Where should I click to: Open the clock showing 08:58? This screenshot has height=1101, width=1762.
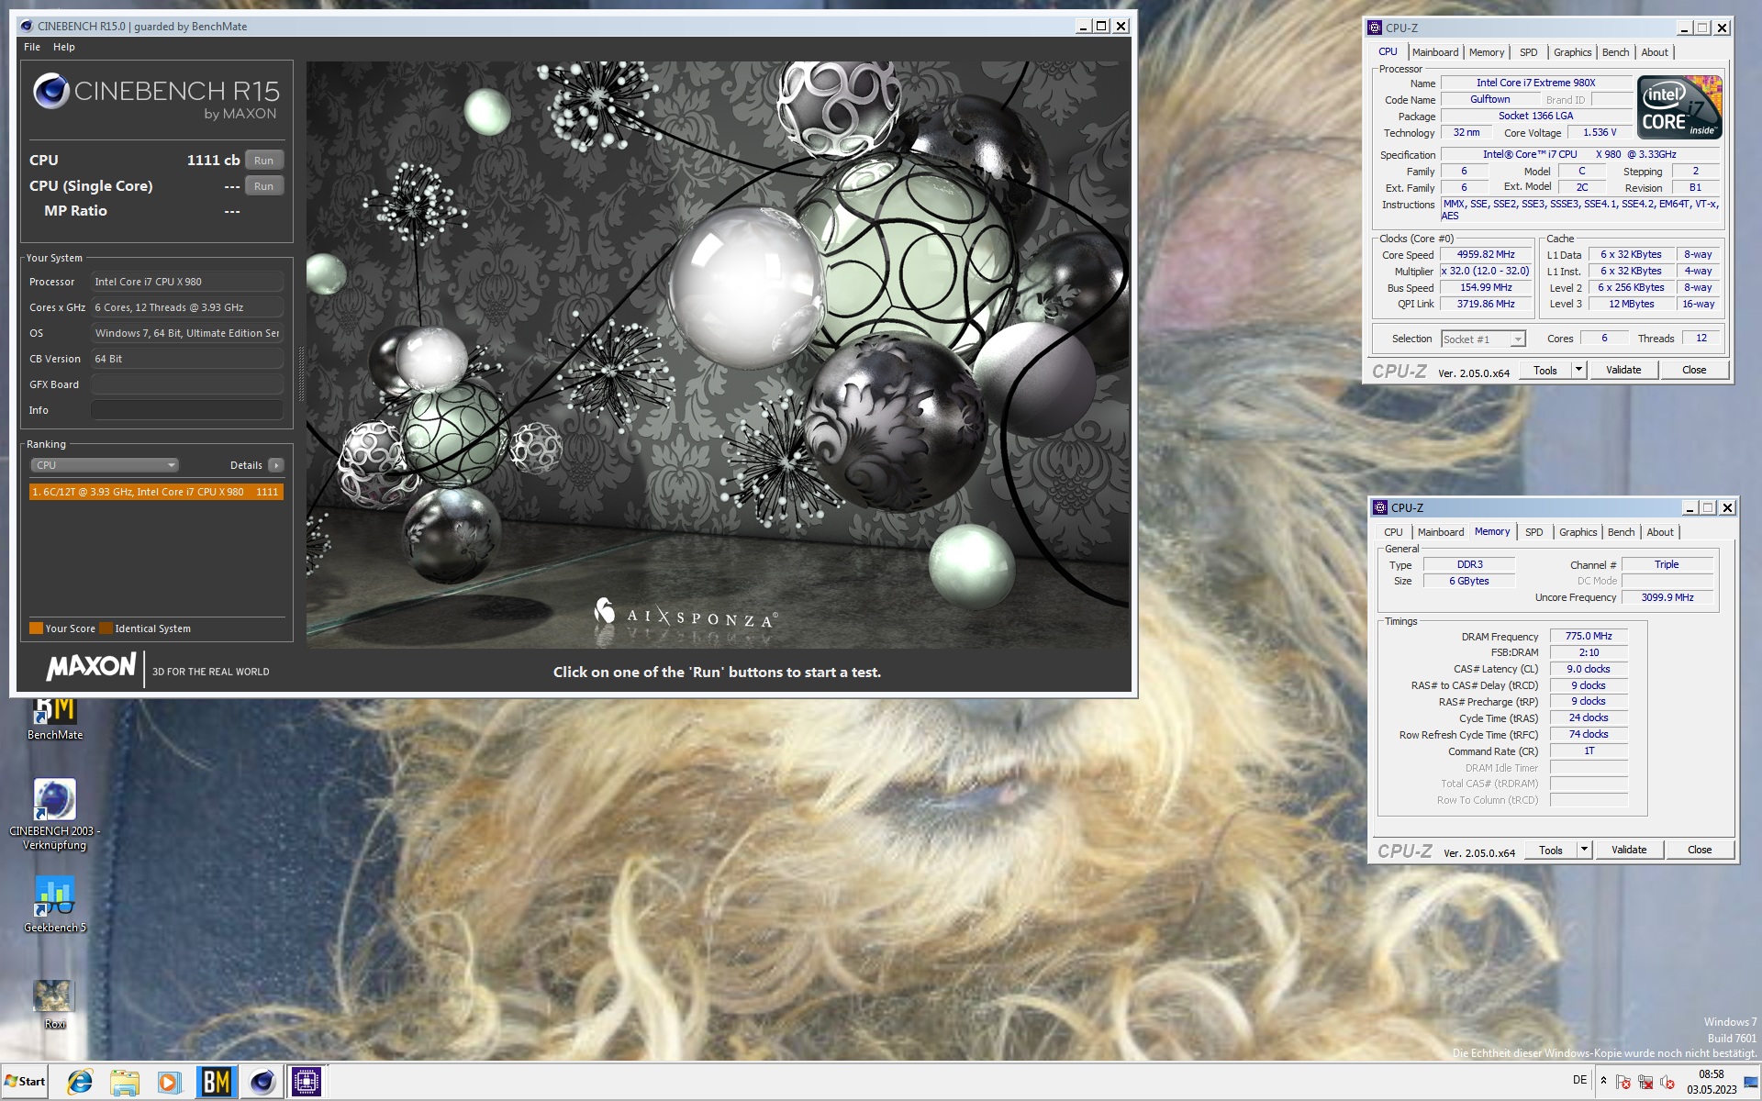click(1712, 1082)
